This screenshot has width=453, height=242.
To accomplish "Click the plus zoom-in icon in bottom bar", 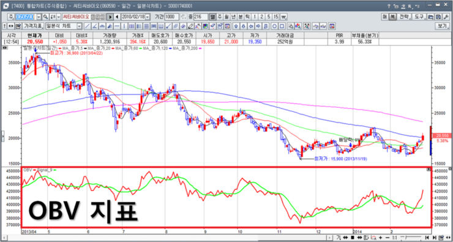I will (x=381, y=238).
